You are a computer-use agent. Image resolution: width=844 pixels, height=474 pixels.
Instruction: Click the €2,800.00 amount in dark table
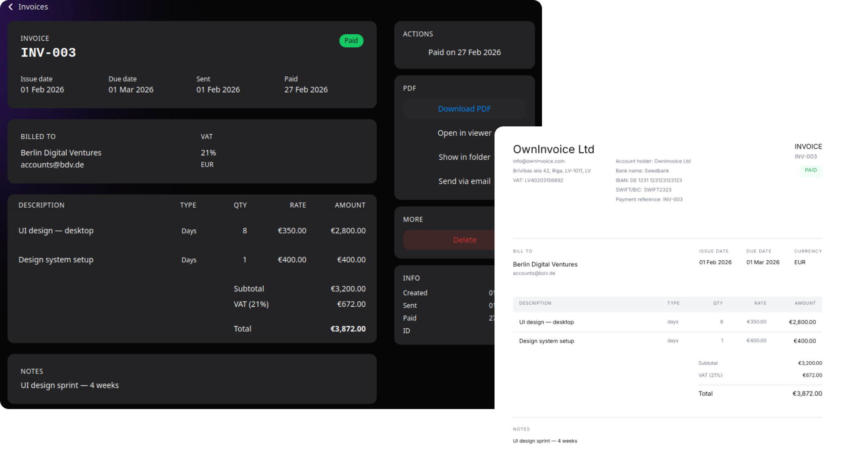[x=348, y=230]
